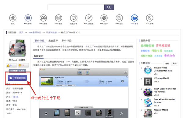The image size is (183, 118).
Task: Click the Big Buck Bunny video thumbnail
Action: click(x=47, y=81)
